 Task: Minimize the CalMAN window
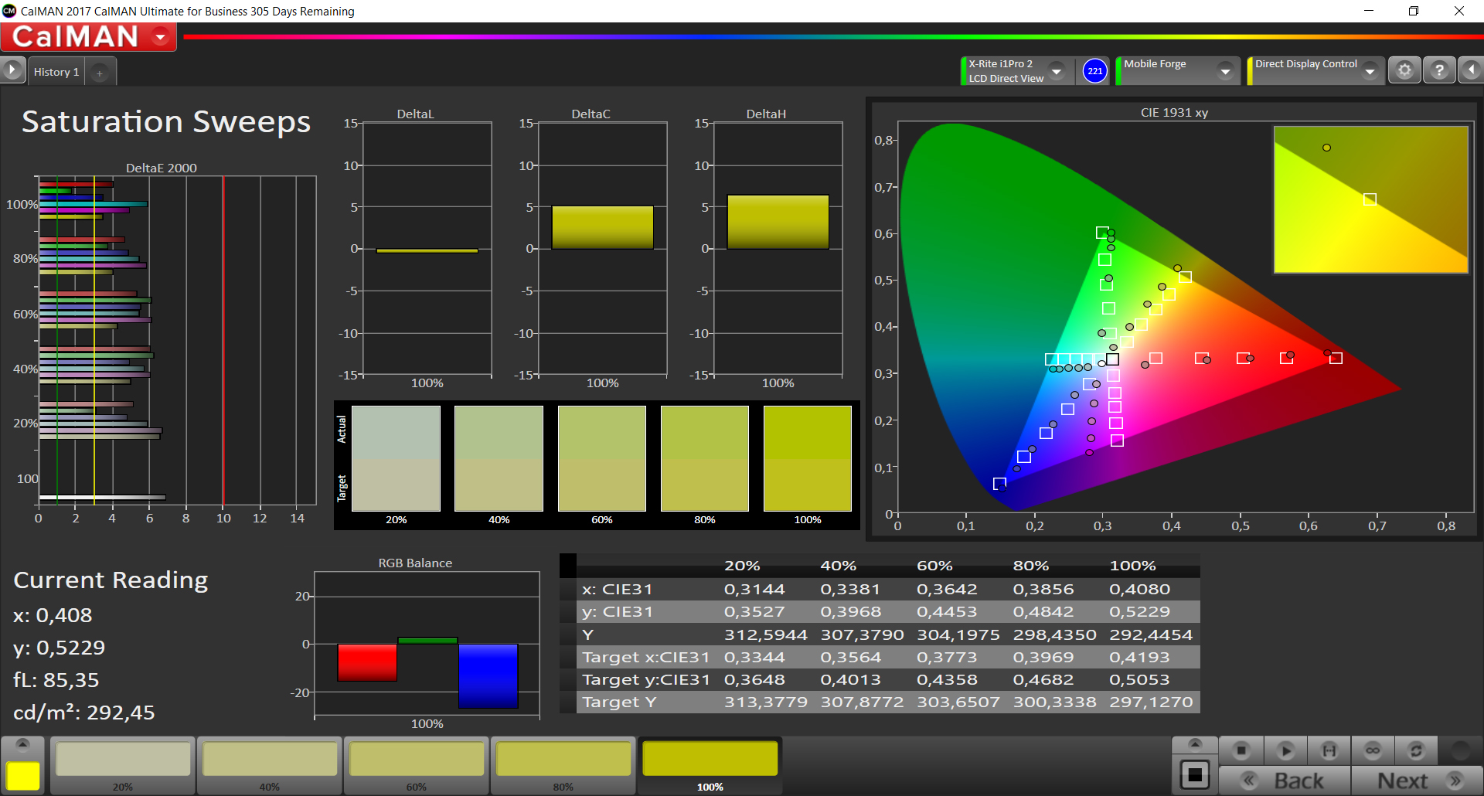(1369, 11)
